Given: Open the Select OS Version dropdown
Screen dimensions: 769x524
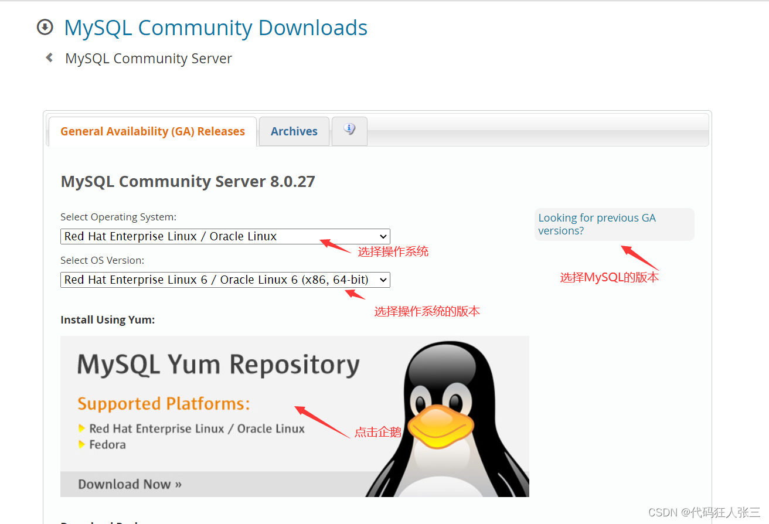Looking at the screenshot, I should tap(225, 280).
